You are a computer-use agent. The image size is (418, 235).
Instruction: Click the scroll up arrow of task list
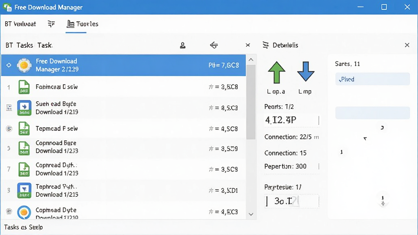click(x=251, y=60)
